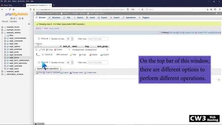Open the browser downloads icon

[207, 9]
